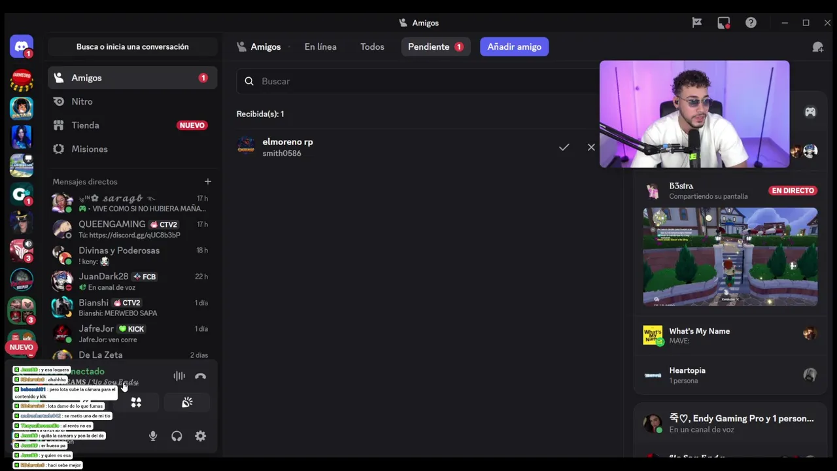Click the search magnifier icon
Viewport: 837px width, 471px height.
click(248, 81)
